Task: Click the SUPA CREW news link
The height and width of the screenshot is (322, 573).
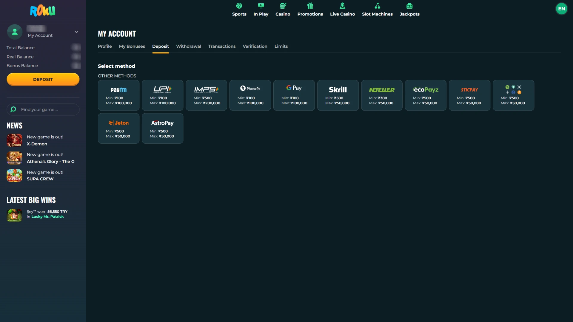Action: point(40,179)
